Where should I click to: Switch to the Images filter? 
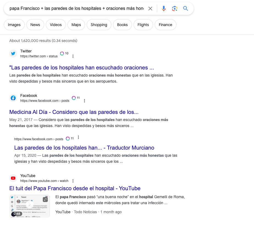click(14, 25)
